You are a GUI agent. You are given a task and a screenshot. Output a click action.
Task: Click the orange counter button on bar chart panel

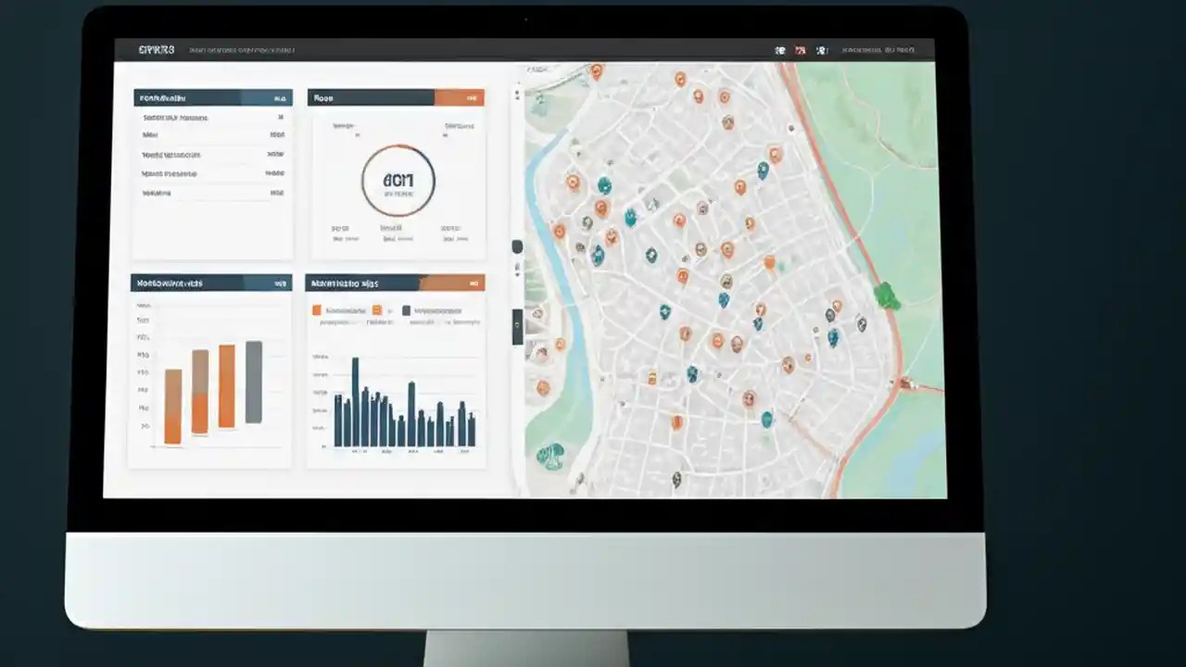473,283
